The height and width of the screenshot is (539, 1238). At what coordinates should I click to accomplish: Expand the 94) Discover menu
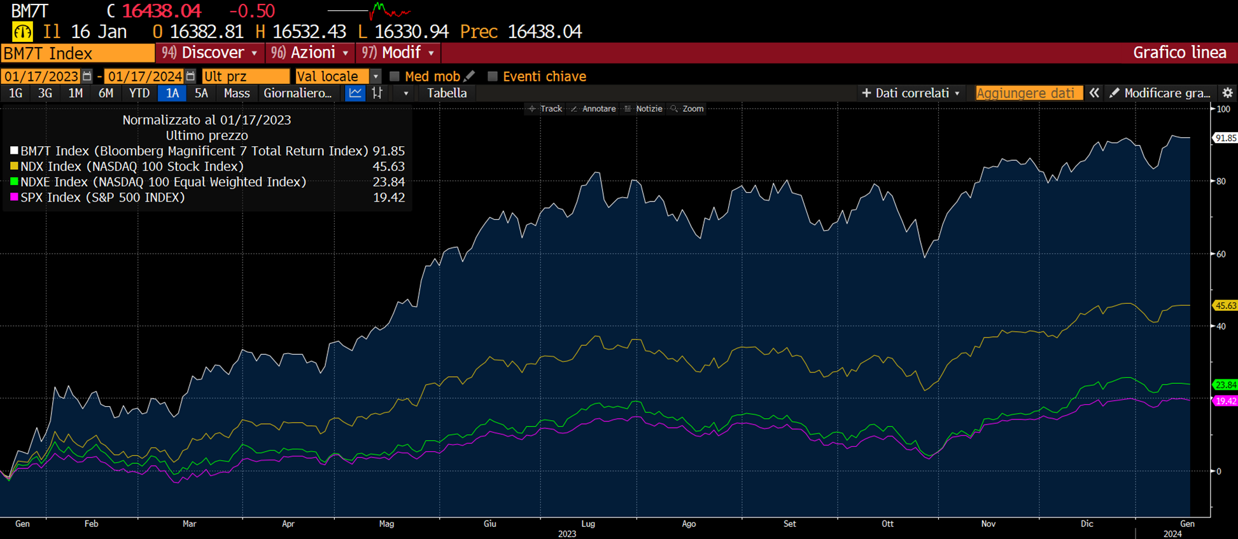209,53
